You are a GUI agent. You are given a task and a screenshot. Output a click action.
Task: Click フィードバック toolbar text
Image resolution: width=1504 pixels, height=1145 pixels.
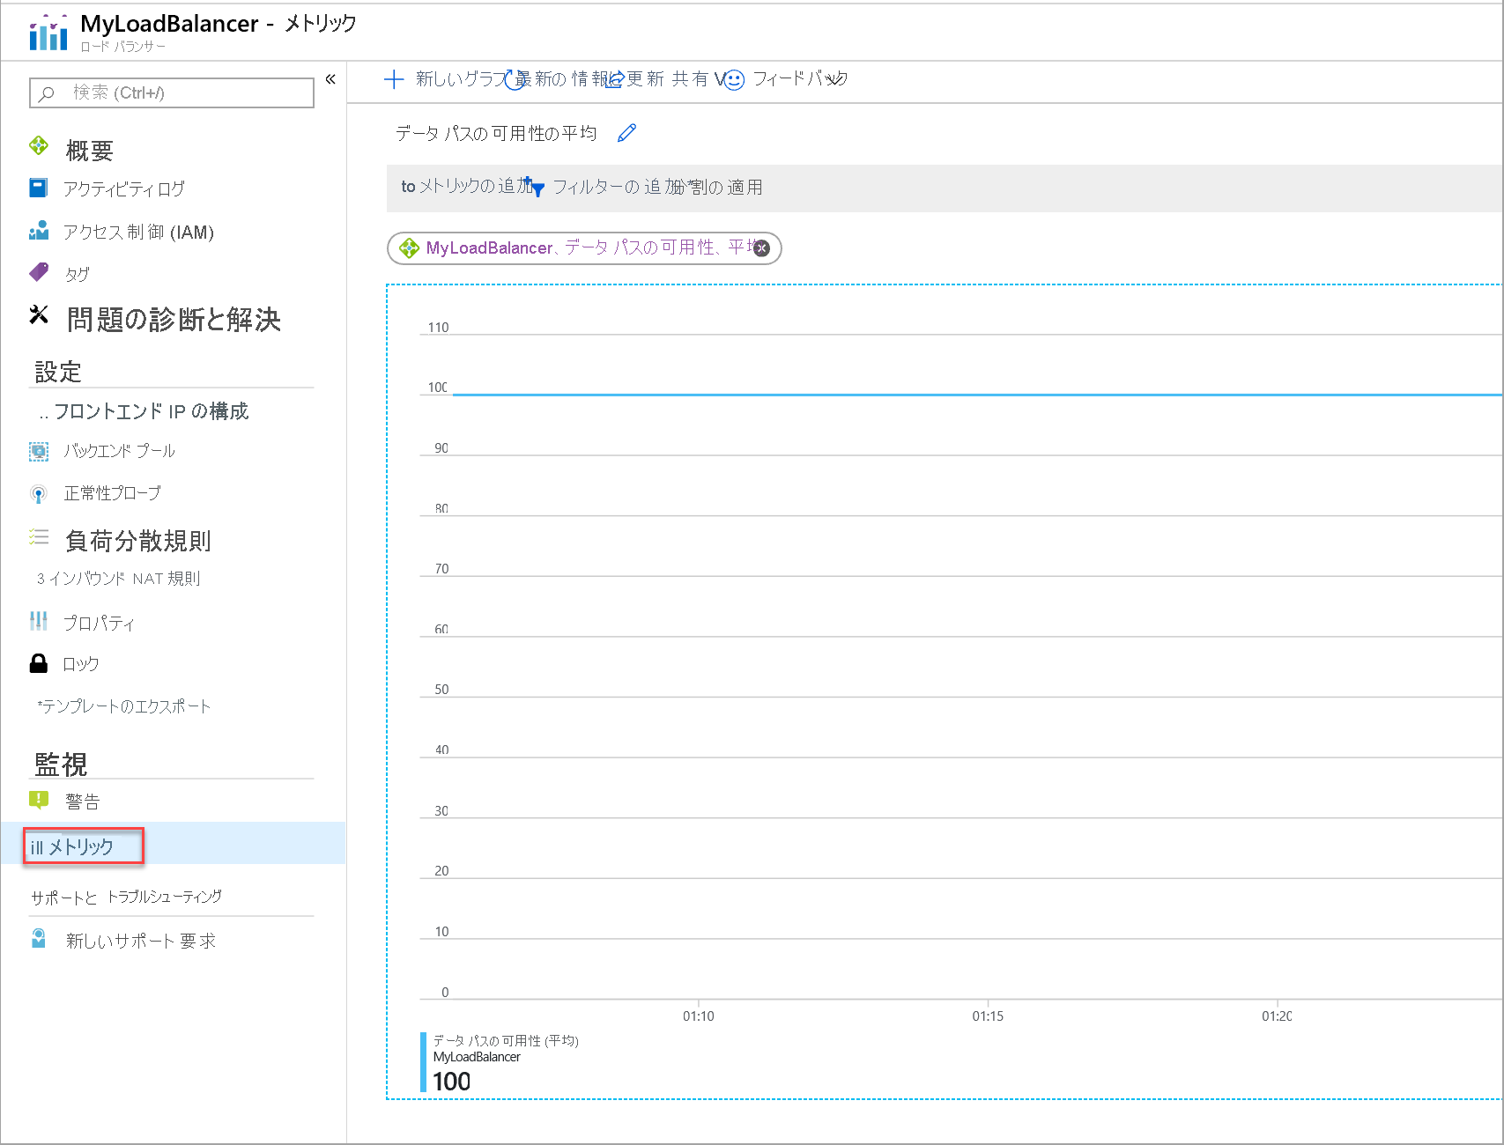coord(800,79)
